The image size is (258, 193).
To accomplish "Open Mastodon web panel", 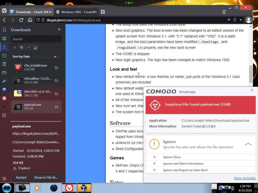I will point(4,89).
